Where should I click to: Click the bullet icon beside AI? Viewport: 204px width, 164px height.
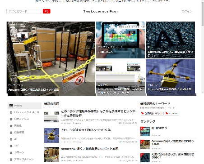pos(11,139)
